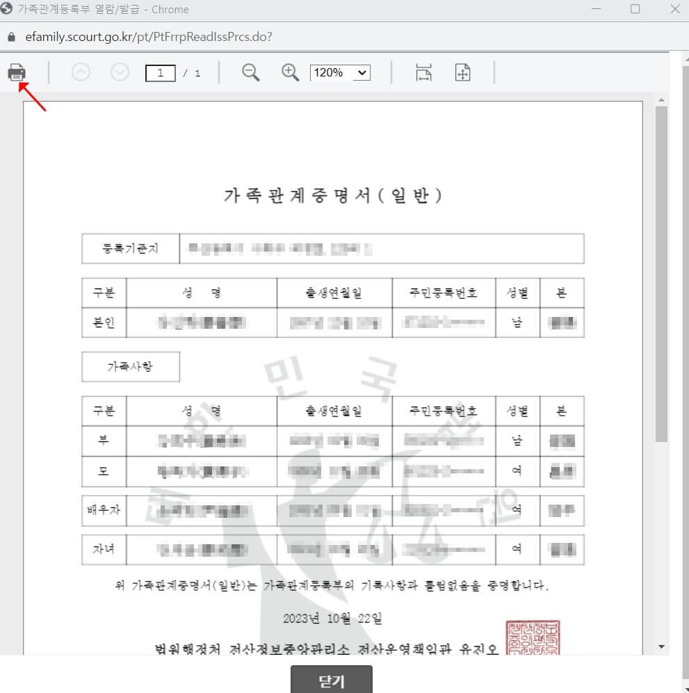Click inside the page number input field
689x693 pixels.
tap(160, 72)
